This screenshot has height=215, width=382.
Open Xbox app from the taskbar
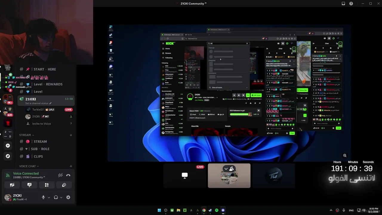pos(172,210)
